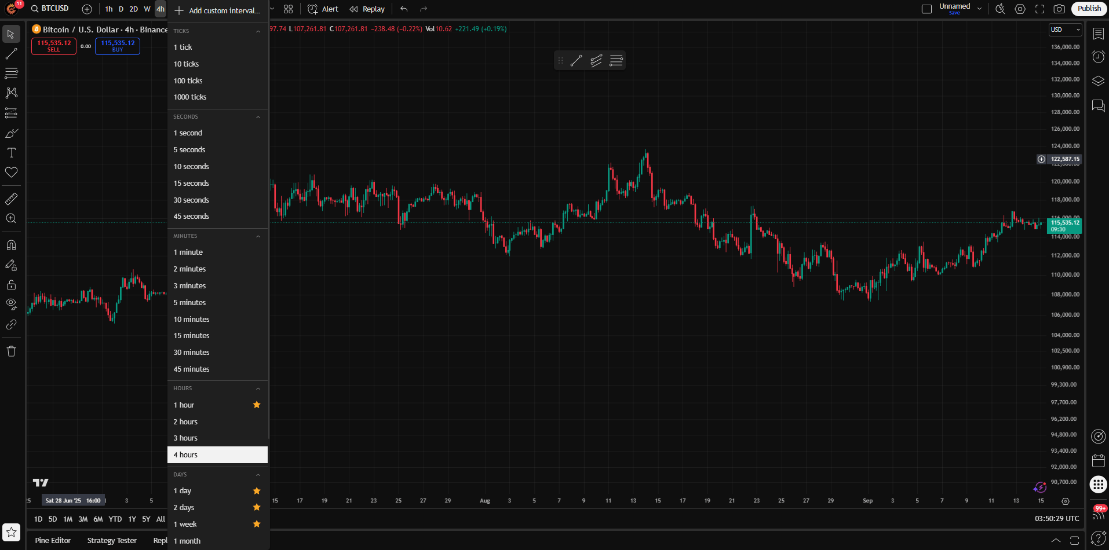Open the chats panel icon
This screenshot has height=550, width=1109.
point(1098,105)
